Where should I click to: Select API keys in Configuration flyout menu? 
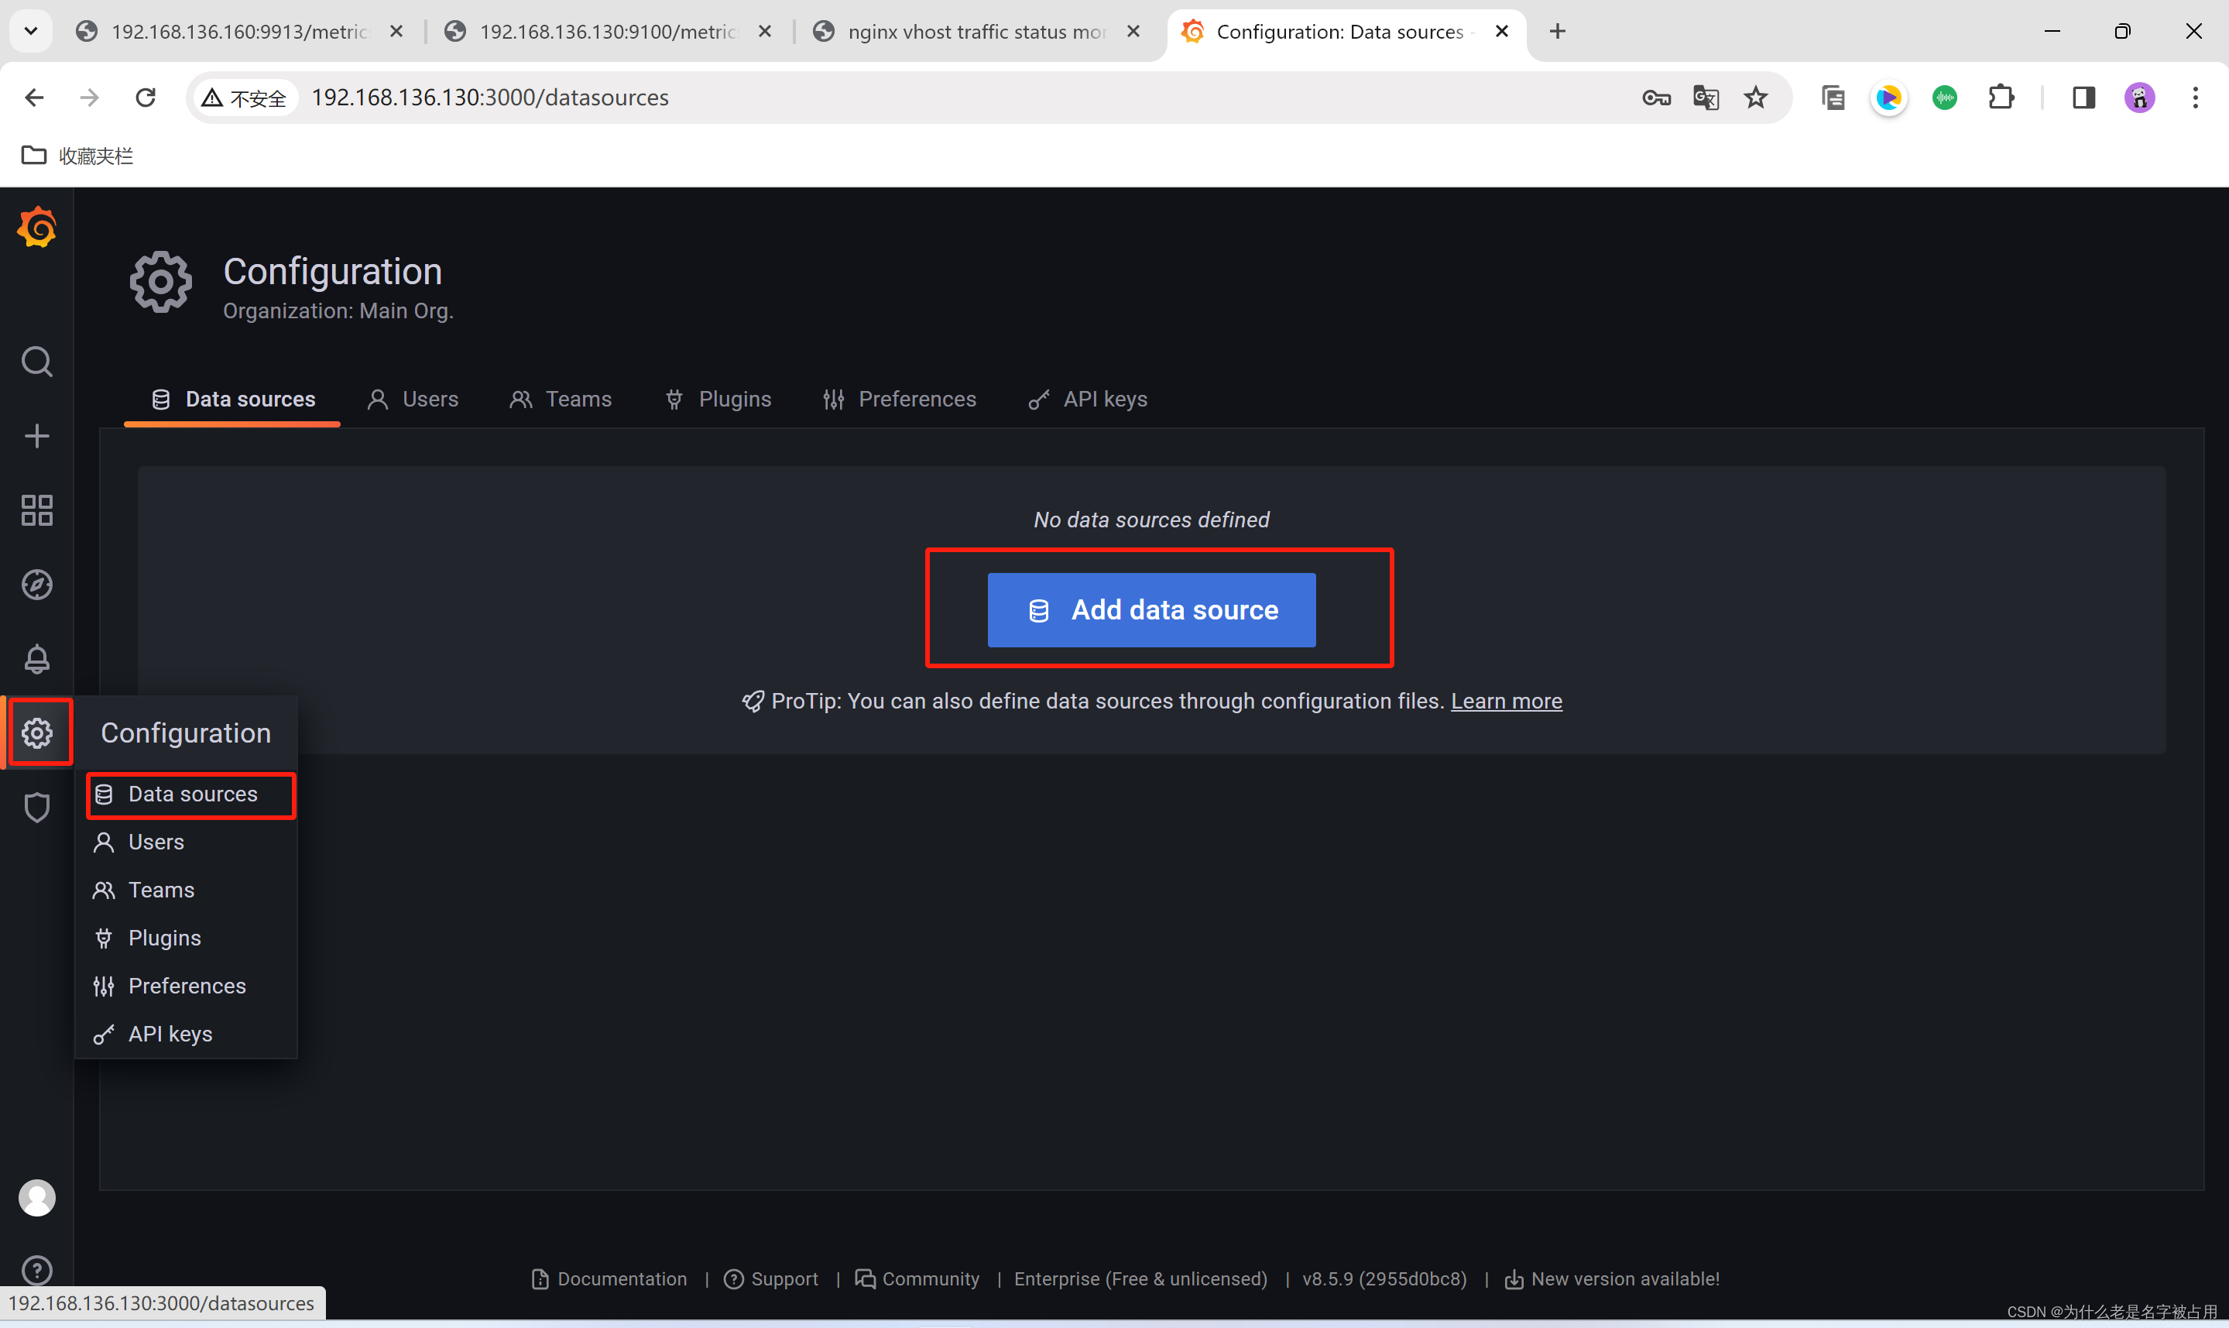pos(186,1034)
